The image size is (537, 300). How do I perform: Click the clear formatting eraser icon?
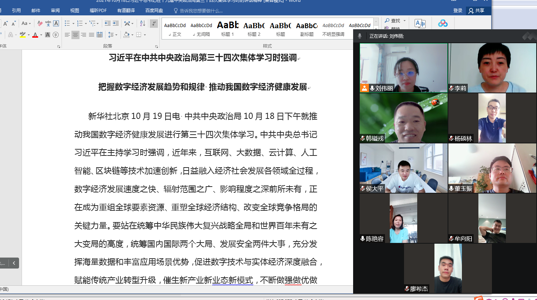point(40,23)
